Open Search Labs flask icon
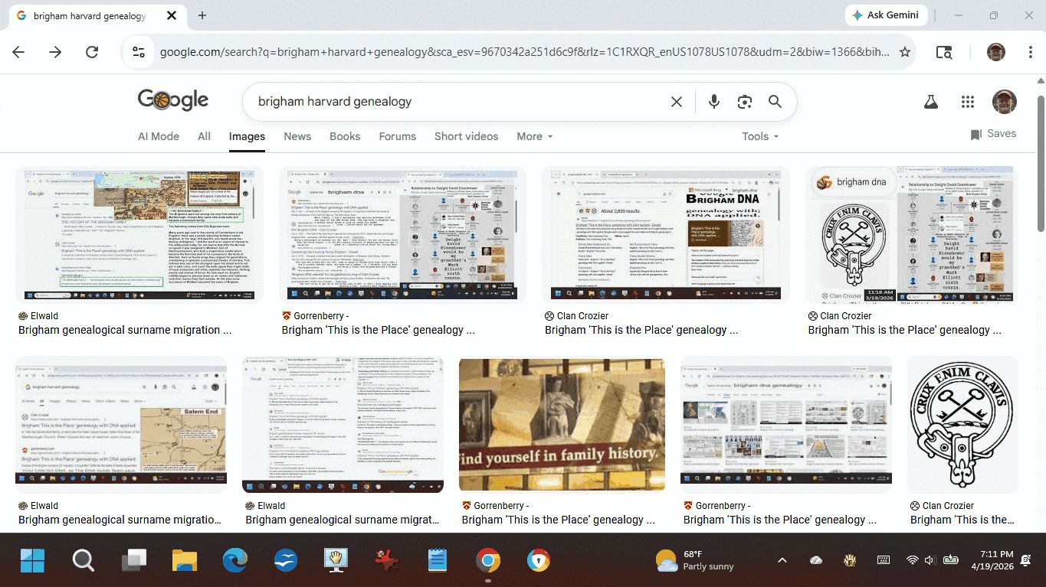1046x587 pixels. pos(930,102)
